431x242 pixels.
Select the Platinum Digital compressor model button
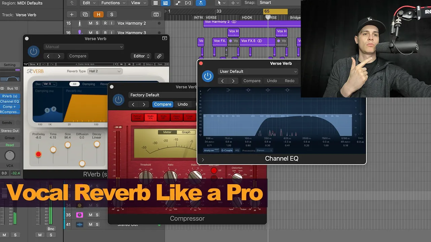click(137, 117)
